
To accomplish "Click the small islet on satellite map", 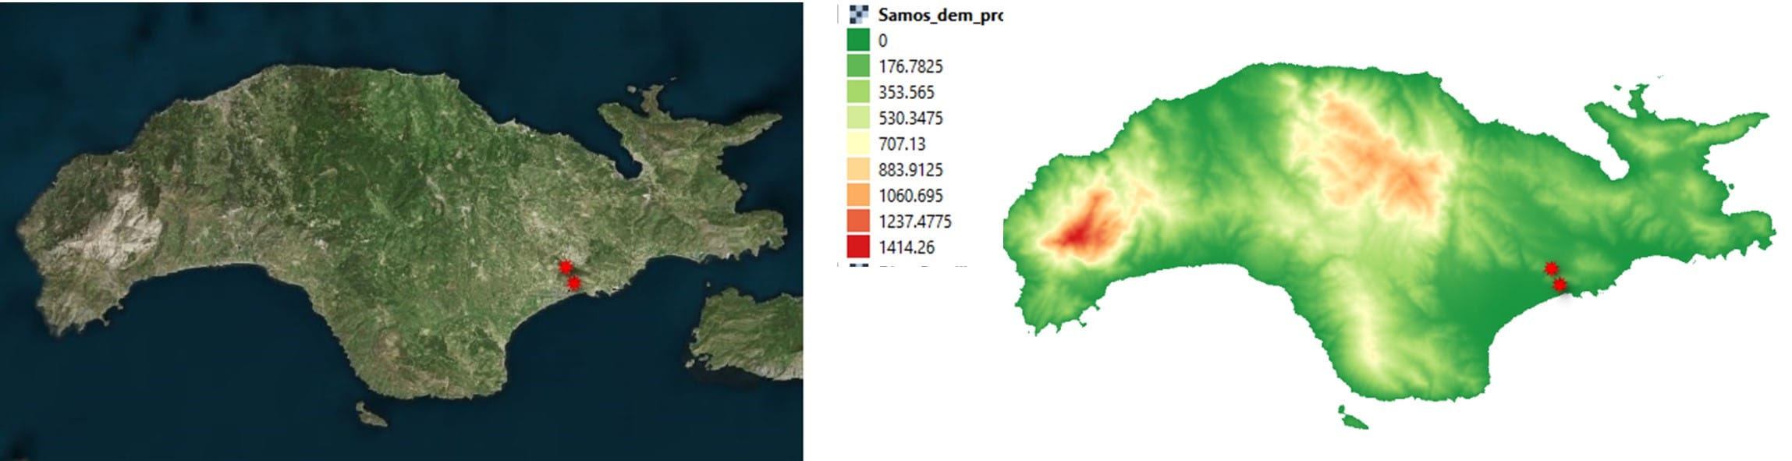I will pyautogui.click(x=372, y=415).
